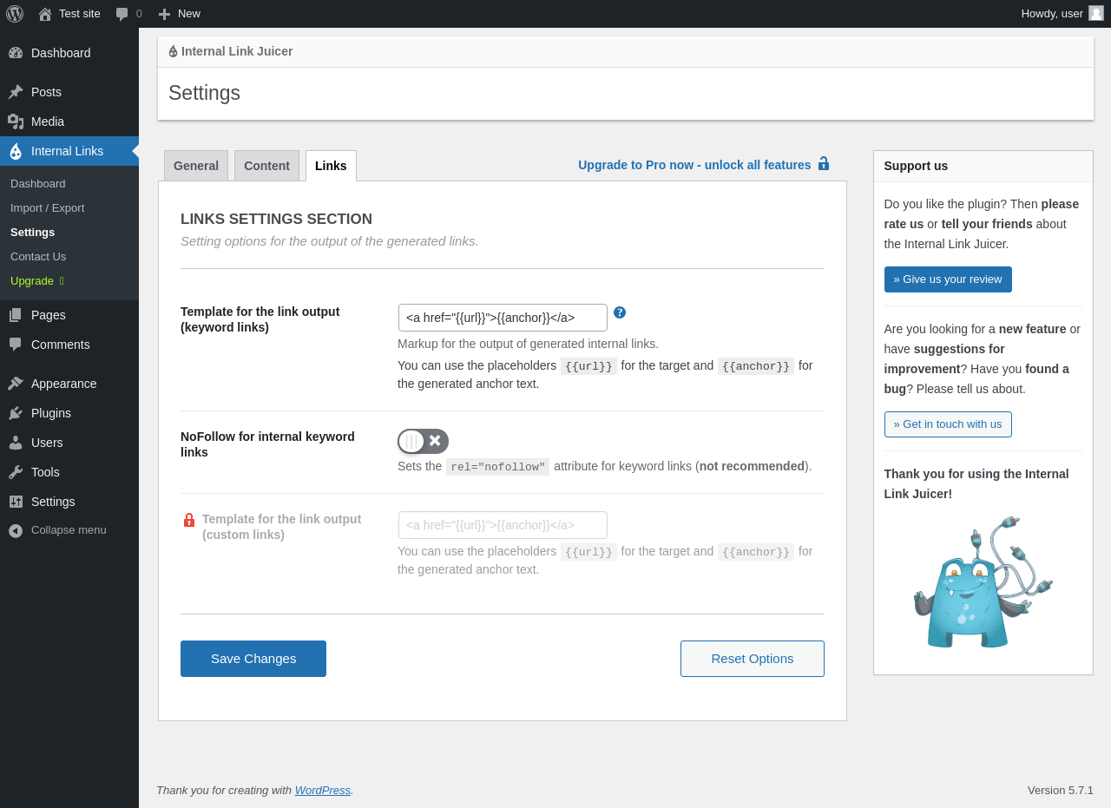The width and height of the screenshot is (1111, 808).
Task: Open the New content dropdown in admin bar
Action: click(180, 14)
